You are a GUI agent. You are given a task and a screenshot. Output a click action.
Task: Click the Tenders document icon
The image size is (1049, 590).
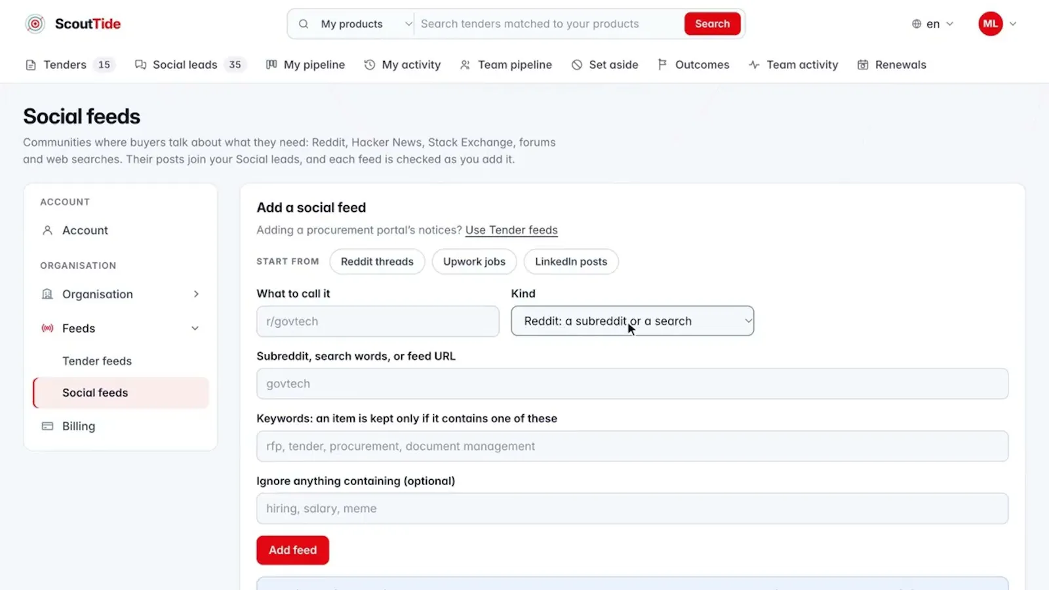pos(31,65)
